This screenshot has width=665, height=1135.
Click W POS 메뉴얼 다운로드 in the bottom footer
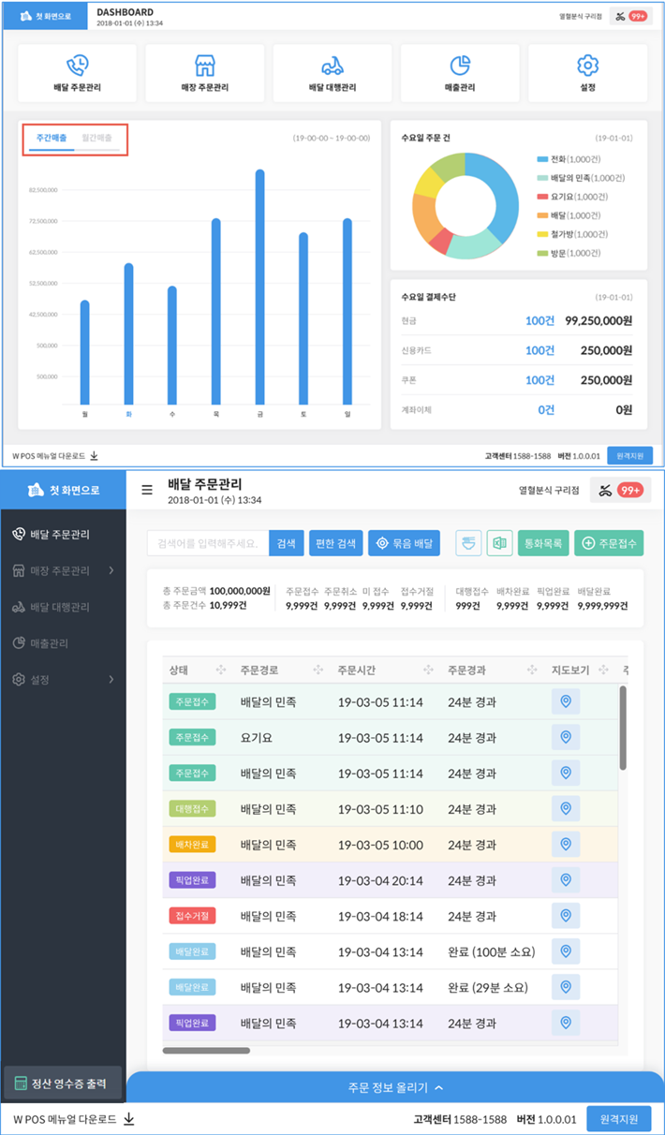(x=74, y=1119)
